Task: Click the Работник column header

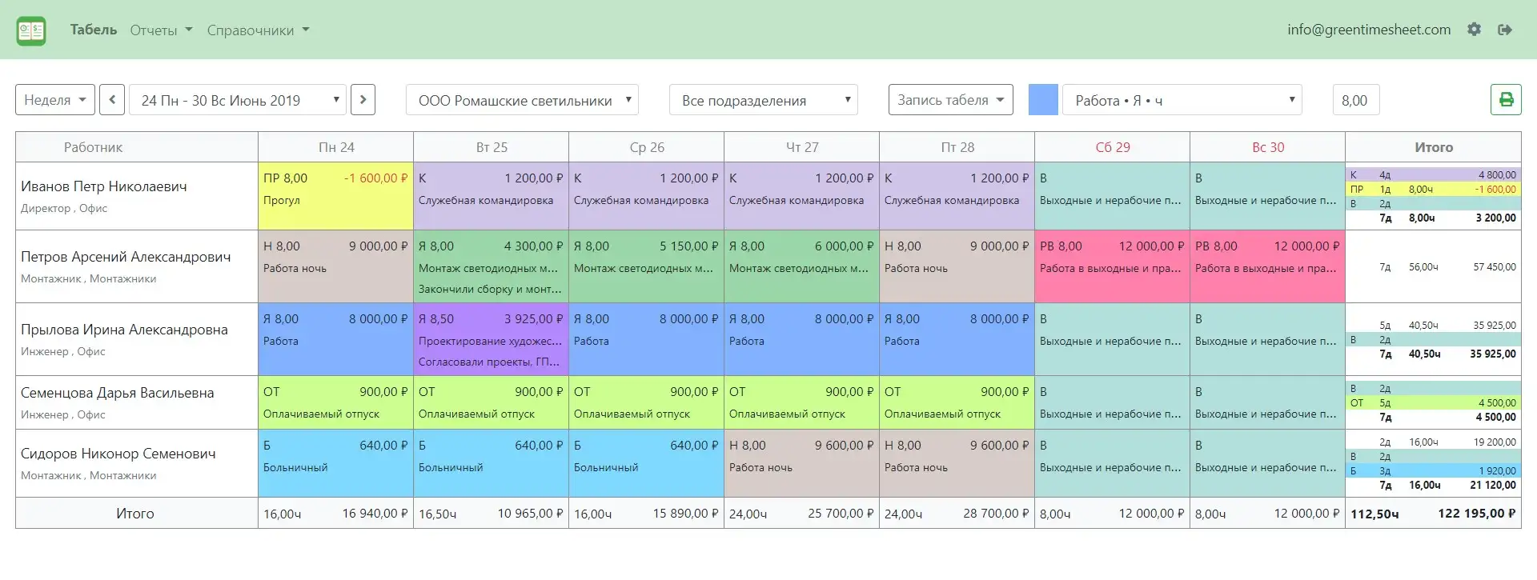Action: pyautogui.click(x=136, y=147)
